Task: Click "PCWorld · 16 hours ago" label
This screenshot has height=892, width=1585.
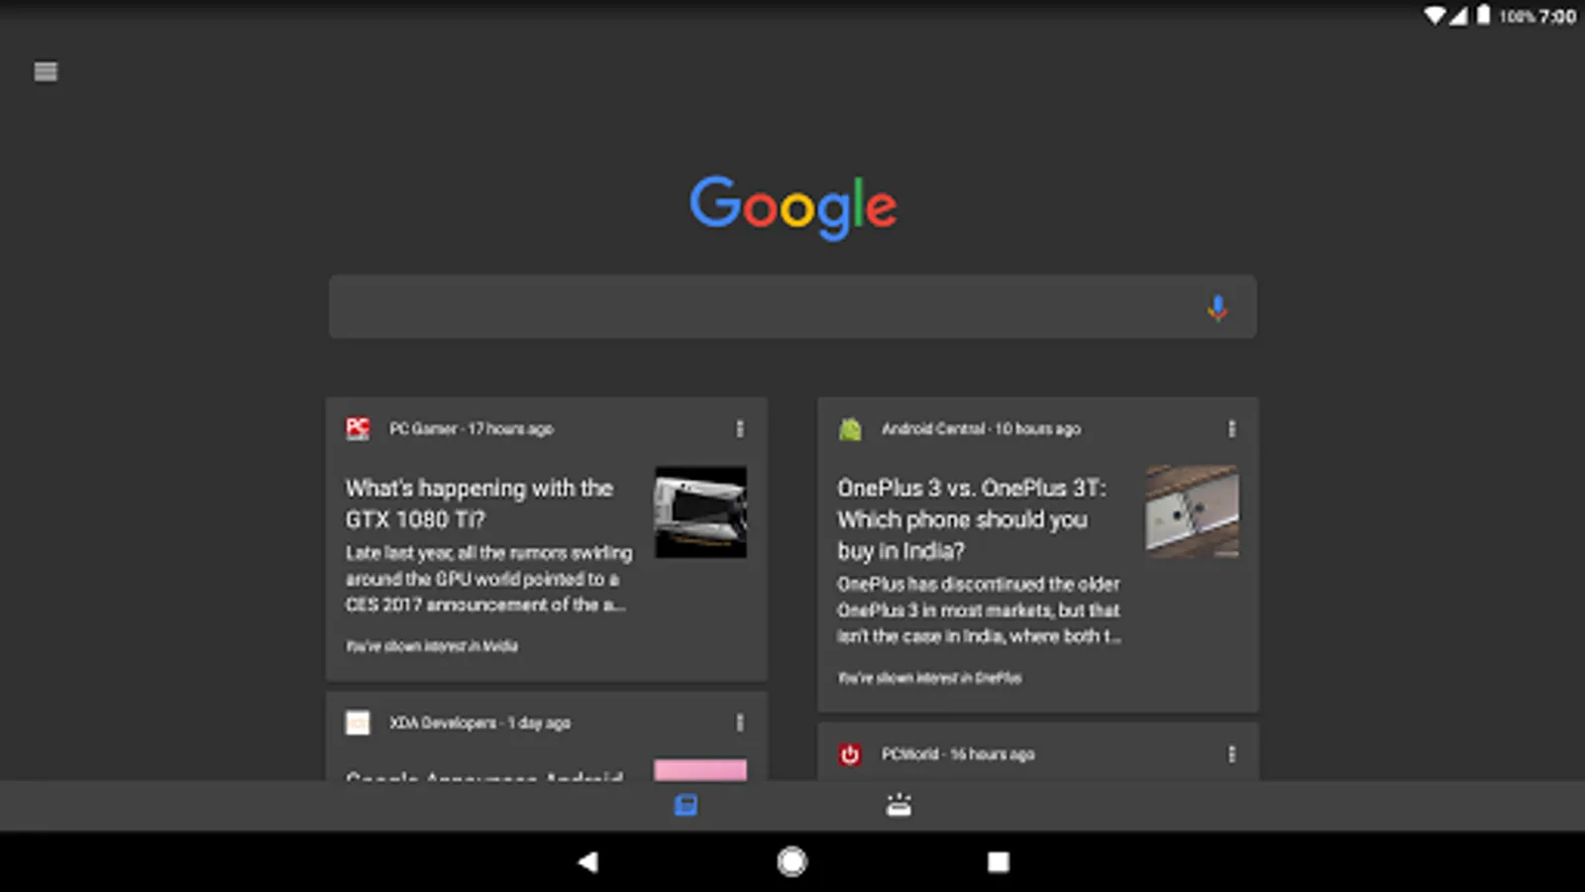Action: tap(958, 754)
